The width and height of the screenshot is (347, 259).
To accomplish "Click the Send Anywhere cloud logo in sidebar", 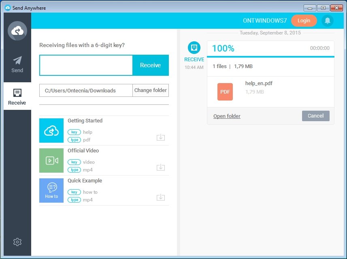I will pyautogui.click(x=17, y=31).
